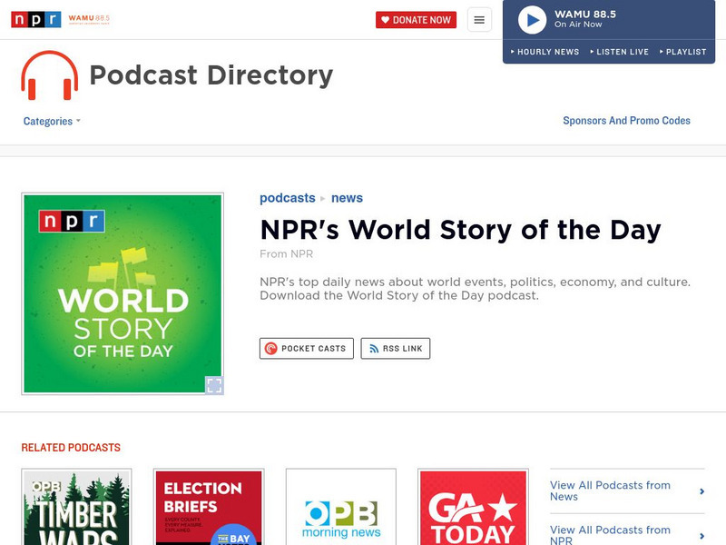Click the World Story of the Day cover art
This screenshot has height=545, width=726.
[123, 293]
